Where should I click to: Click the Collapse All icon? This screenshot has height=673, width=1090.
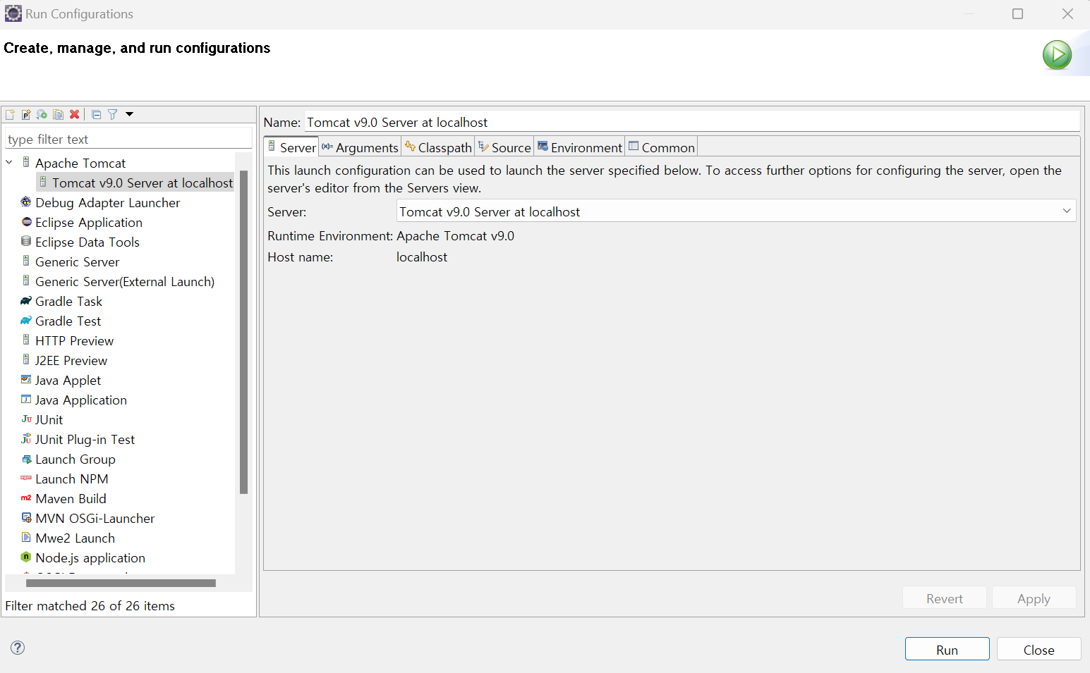tap(97, 114)
